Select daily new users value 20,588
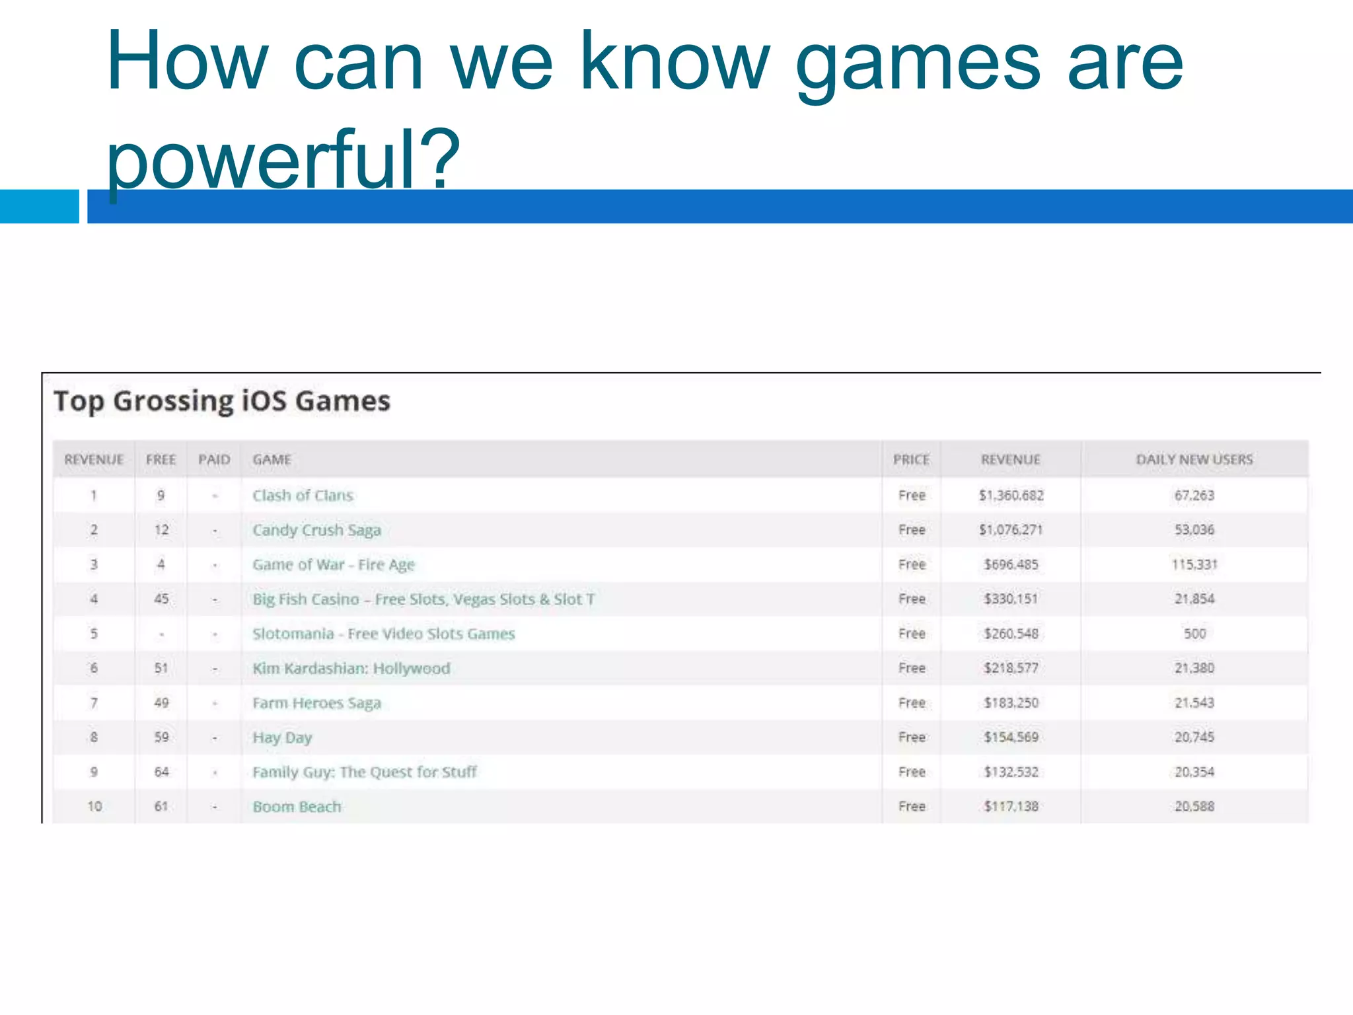The image size is (1353, 1015). point(1194,806)
